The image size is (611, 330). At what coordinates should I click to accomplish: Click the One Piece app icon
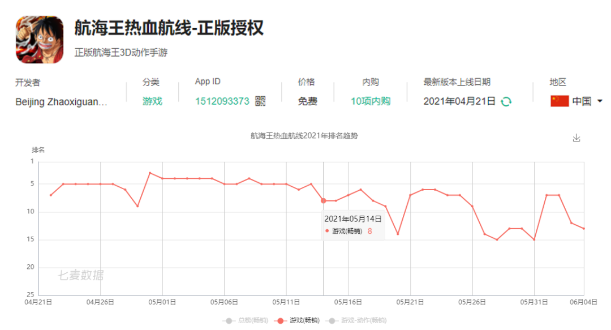pyautogui.click(x=40, y=40)
